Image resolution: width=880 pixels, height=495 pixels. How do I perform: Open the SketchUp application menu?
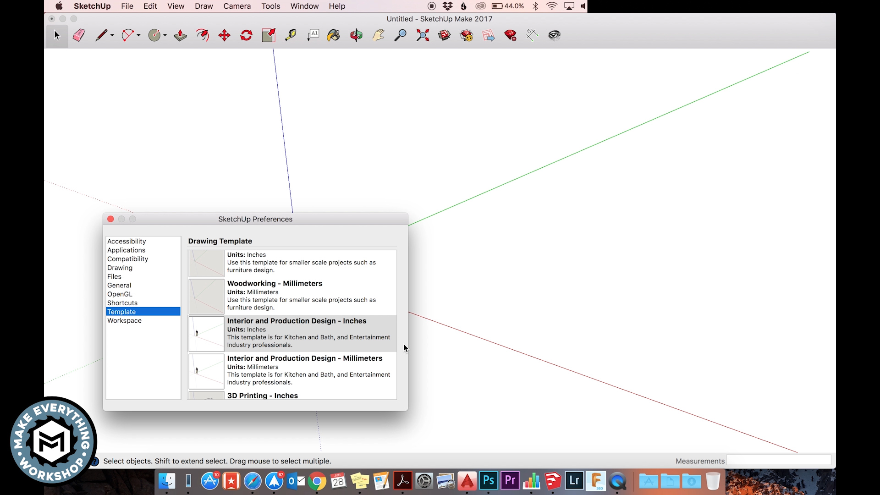click(x=92, y=6)
